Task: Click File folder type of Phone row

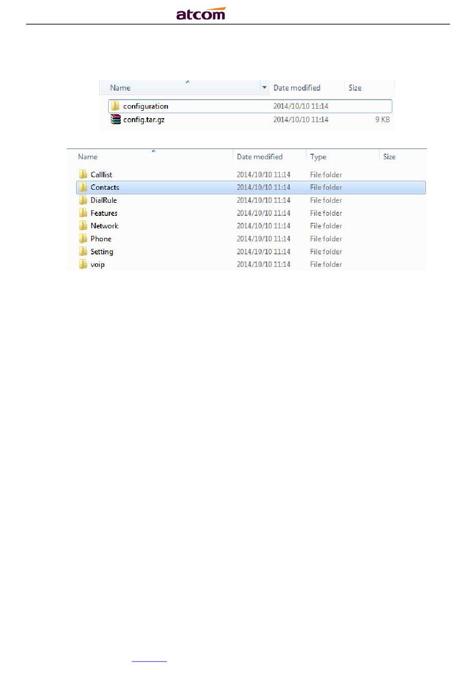Action: (x=326, y=239)
